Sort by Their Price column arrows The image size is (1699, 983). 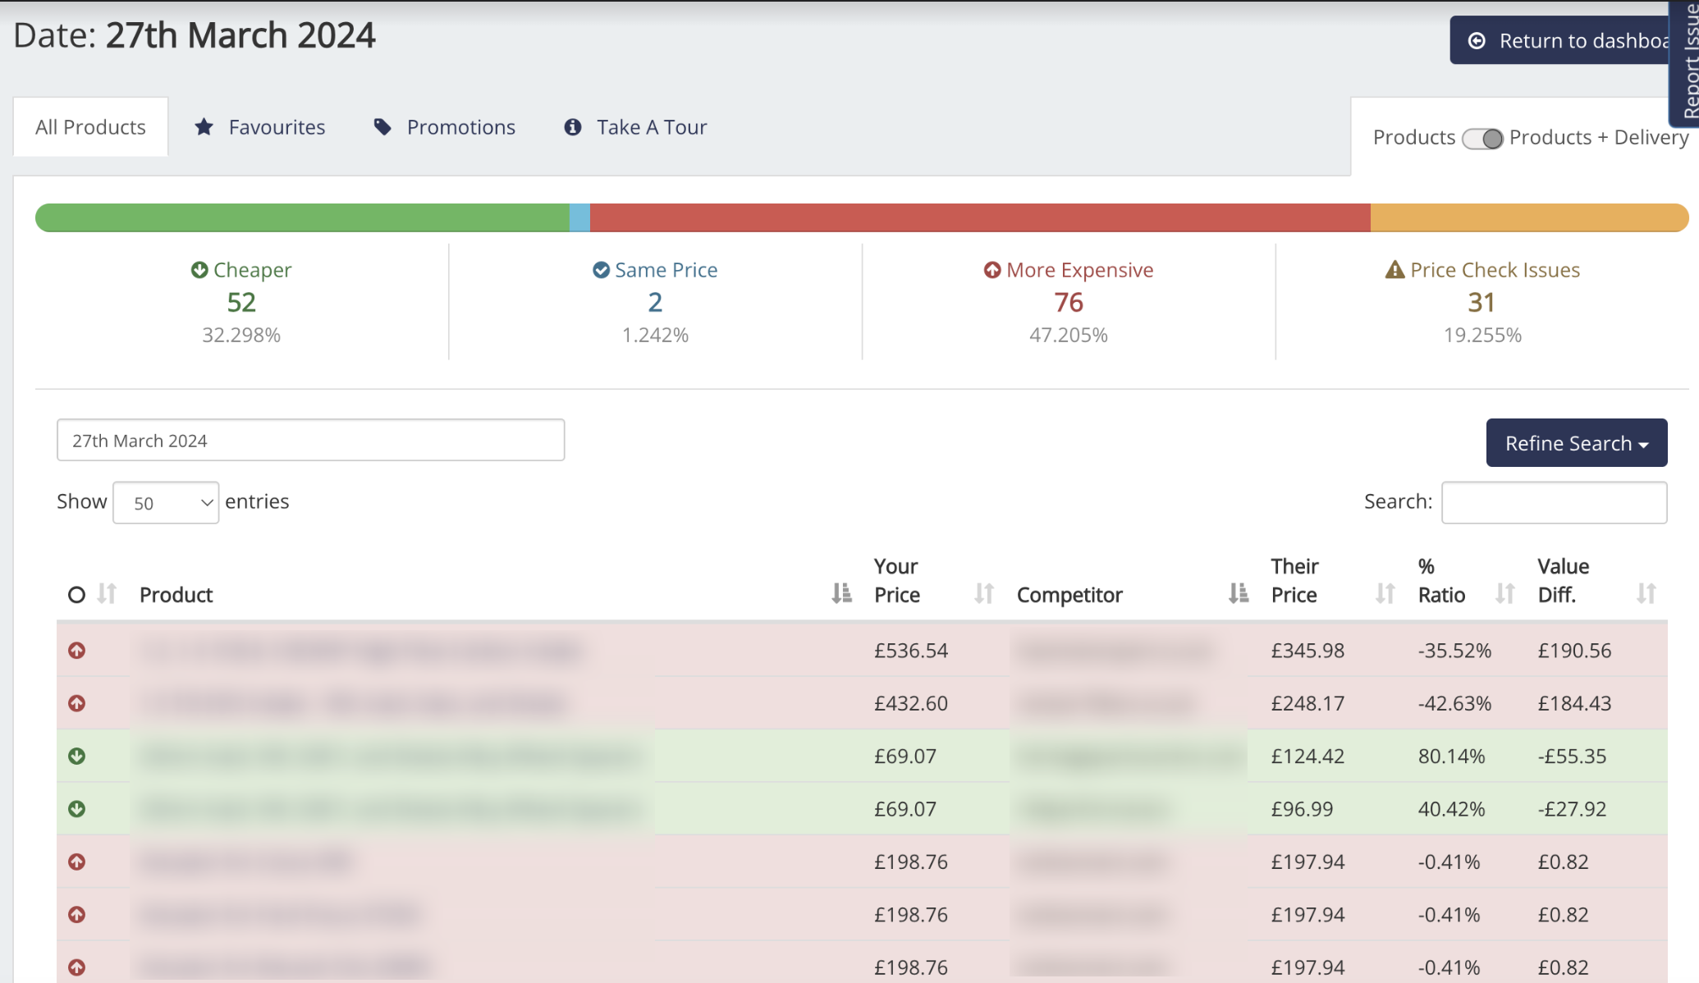[x=1385, y=593]
